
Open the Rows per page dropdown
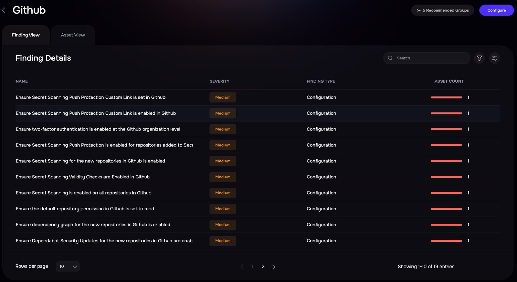[68, 266]
